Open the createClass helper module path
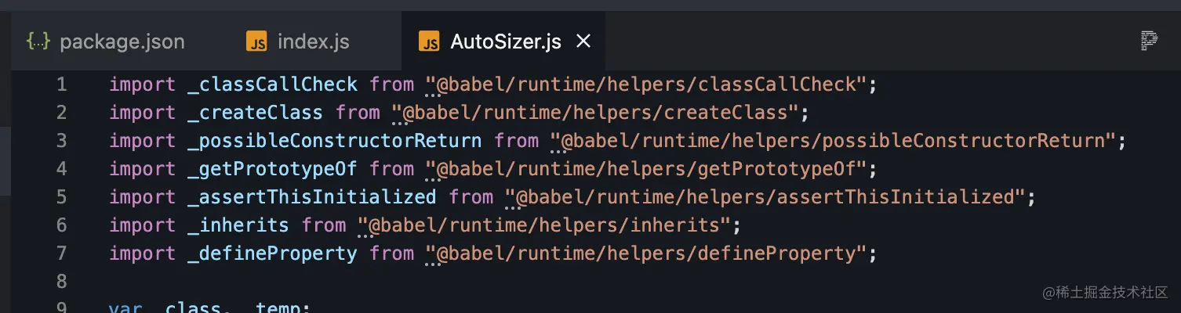This screenshot has width=1181, height=313. pos(600,113)
